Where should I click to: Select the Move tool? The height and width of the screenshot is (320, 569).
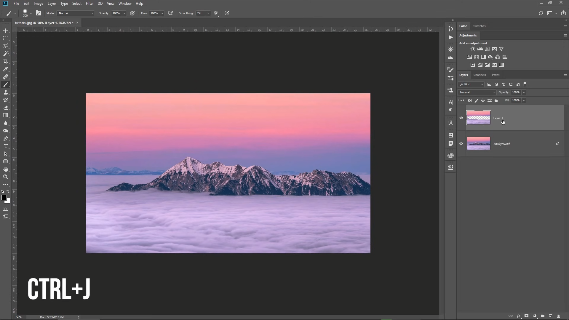6,31
